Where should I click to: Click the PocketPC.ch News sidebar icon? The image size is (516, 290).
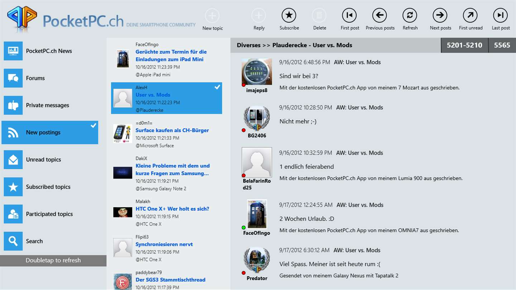13,51
